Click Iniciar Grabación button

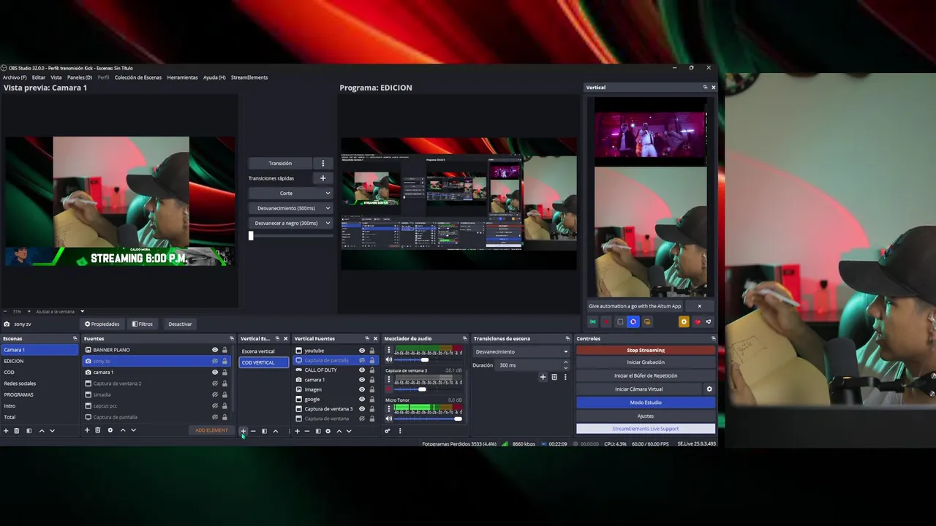point(646,362)
